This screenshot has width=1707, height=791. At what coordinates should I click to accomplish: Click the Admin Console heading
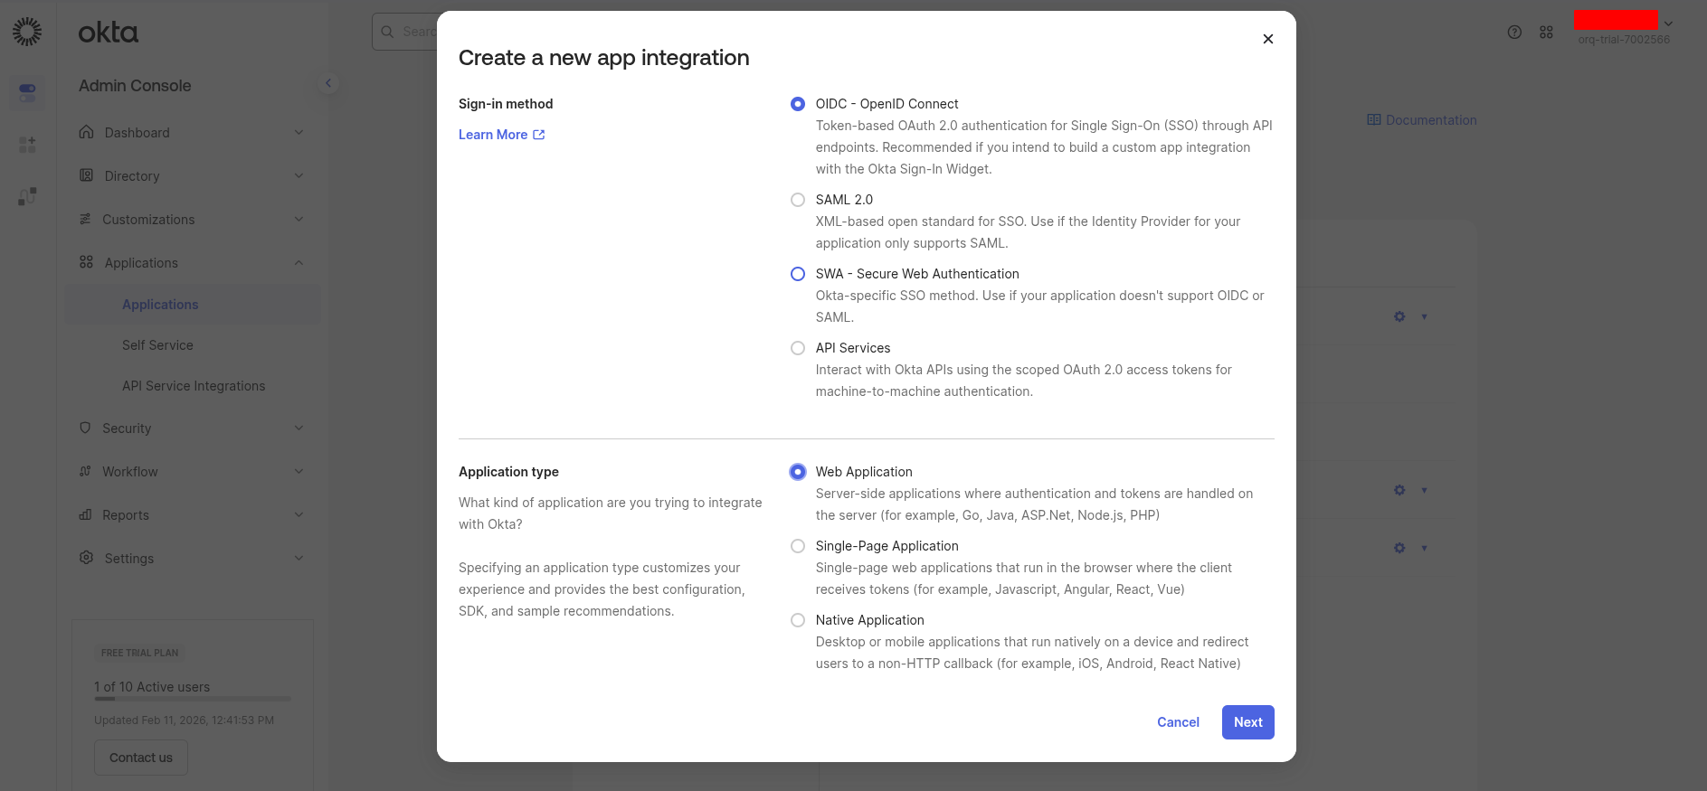tap(135, 86)
